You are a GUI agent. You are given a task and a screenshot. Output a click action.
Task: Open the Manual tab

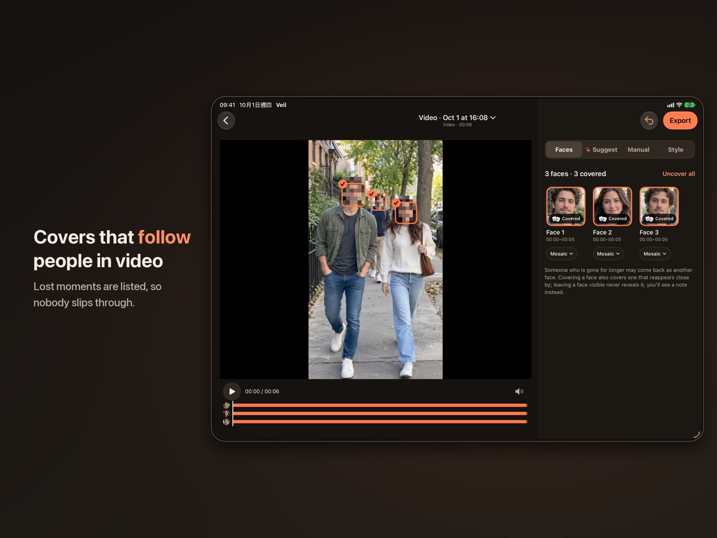[x=639, y=150]
